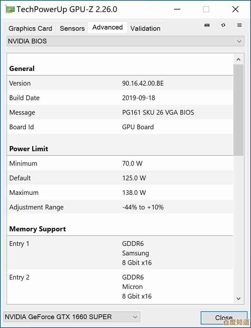Open the Sensors tab
251x328 pixels.
click(72, 29)
